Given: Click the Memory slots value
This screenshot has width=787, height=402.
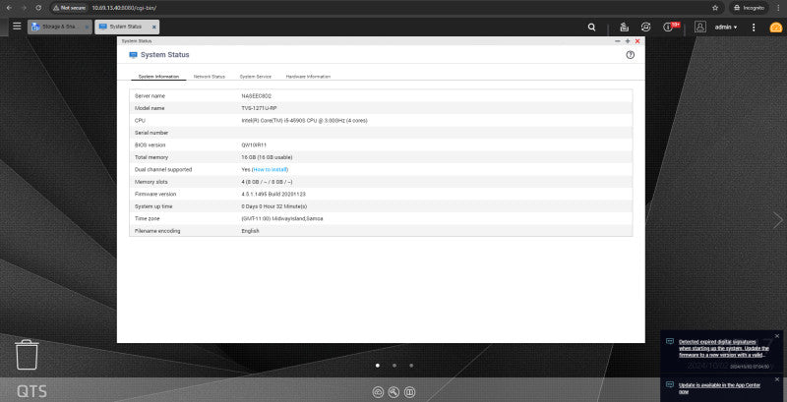Looking at the screenshot, I should (x=267, y=182).
